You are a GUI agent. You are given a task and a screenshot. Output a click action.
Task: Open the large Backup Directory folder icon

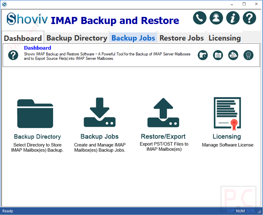(35, 114)
